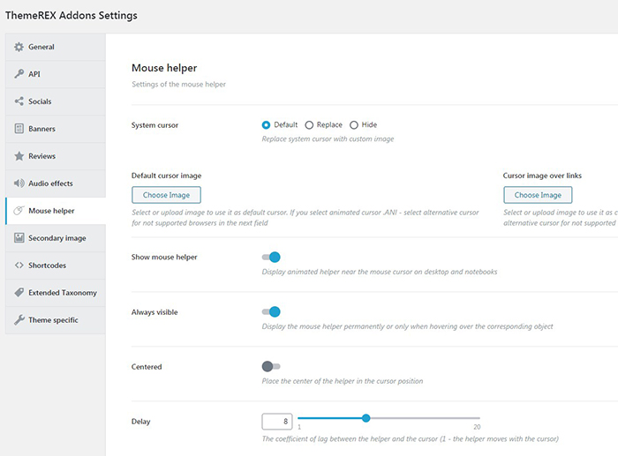Click the Delay slider handle
The height and width of the screenshot is (456, 618).
tap(366, 418)
